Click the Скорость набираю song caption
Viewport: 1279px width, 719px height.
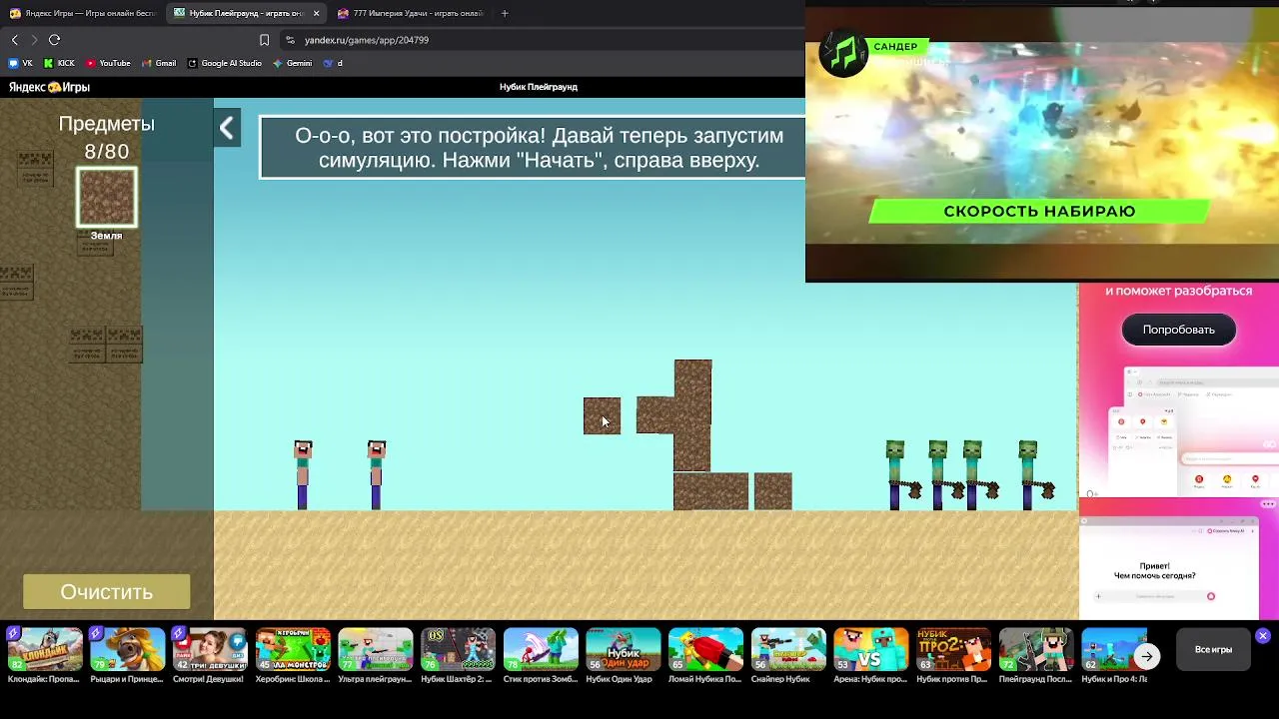coord(1039,212)
